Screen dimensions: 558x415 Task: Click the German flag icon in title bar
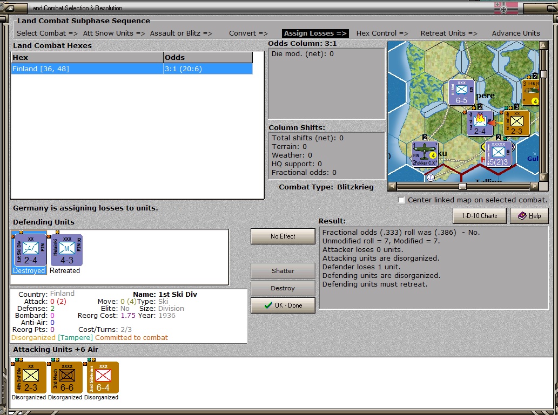(506, 9)
